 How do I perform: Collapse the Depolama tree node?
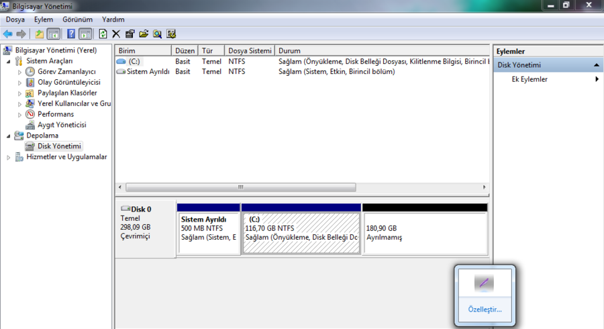click(8, 136)
